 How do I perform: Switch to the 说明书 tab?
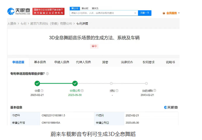tap(170, 62)
